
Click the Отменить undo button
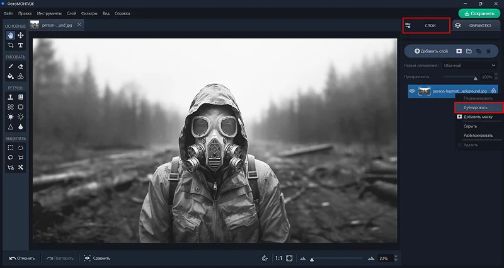tap(22, 258)
